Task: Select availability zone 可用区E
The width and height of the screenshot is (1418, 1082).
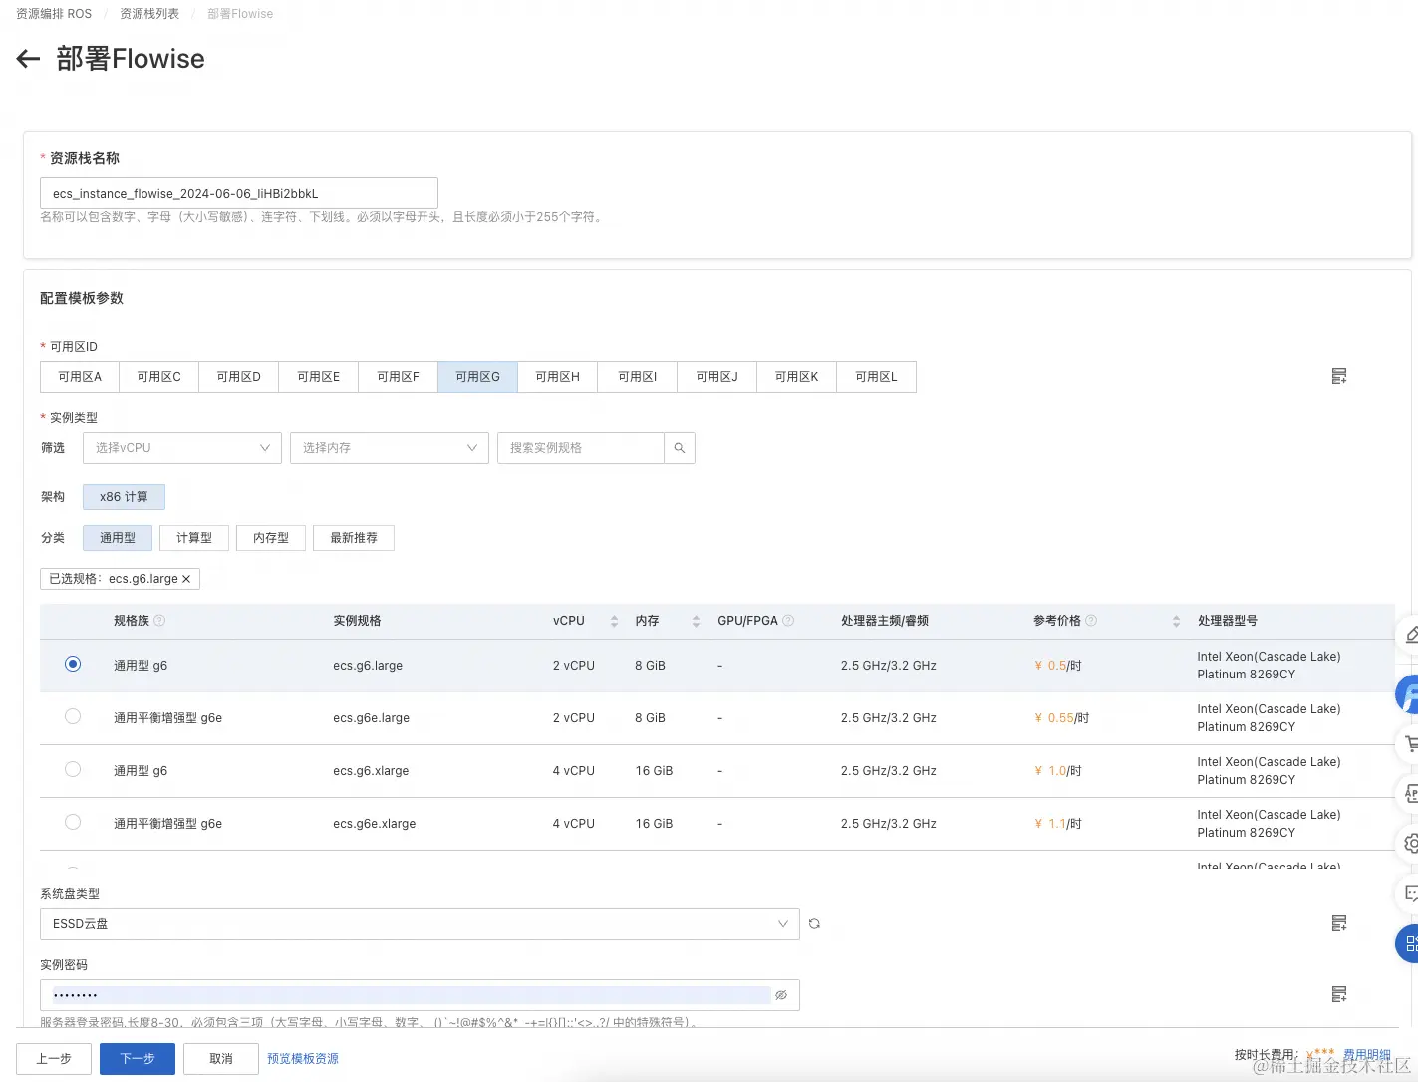Action: tap(319, 377)
